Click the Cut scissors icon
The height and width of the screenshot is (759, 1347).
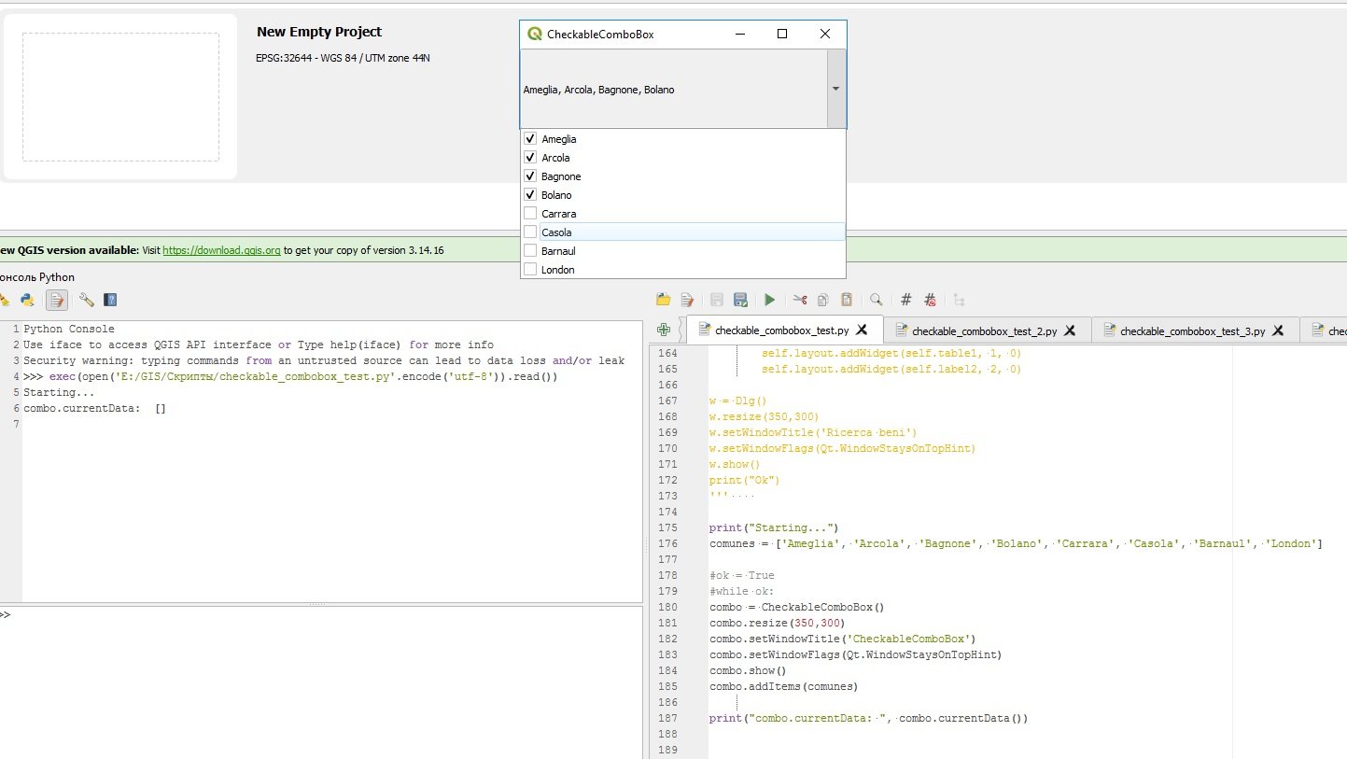pyautogui.click(x=800, y=300)
